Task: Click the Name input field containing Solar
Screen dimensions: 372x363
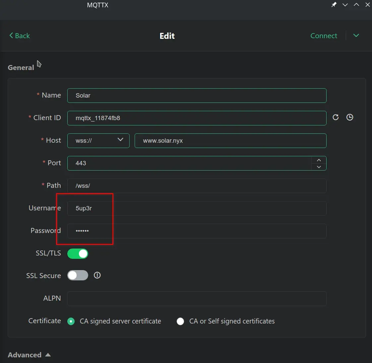Action: click(x=197, y=96)
